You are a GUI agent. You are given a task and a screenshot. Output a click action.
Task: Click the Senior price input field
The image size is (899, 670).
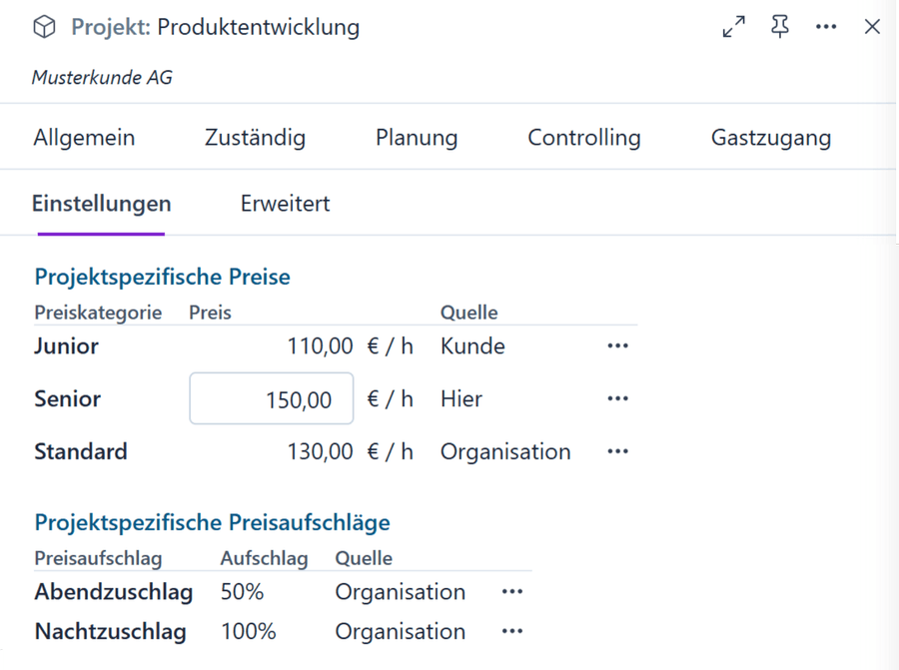point(271,398)
